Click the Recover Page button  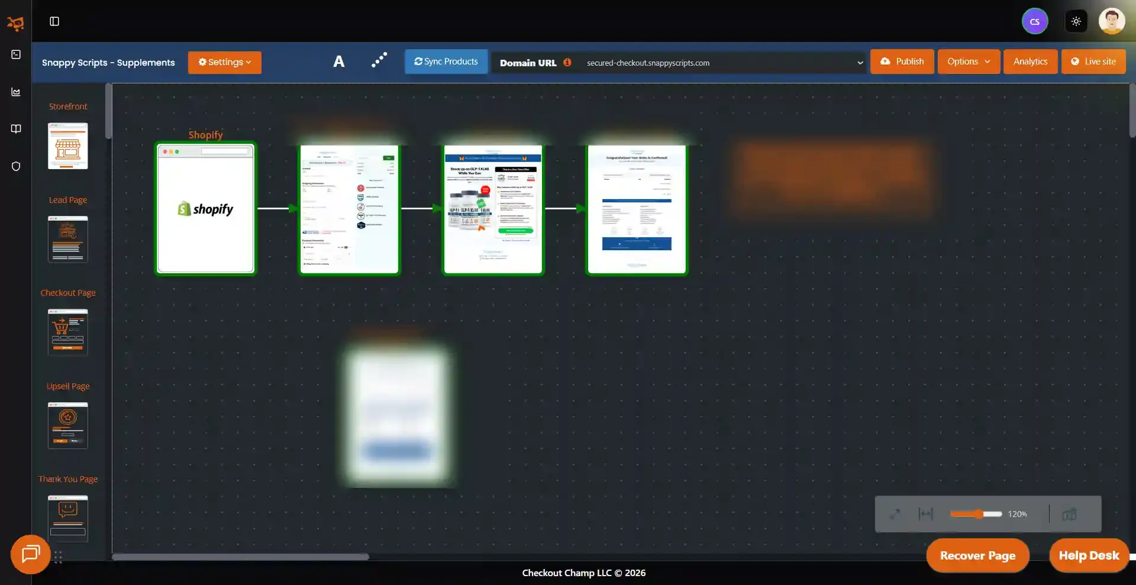[x=977, y=555]
